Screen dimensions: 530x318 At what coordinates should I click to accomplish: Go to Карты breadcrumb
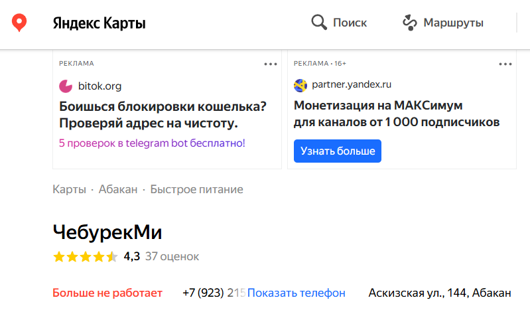click(69, 189)
